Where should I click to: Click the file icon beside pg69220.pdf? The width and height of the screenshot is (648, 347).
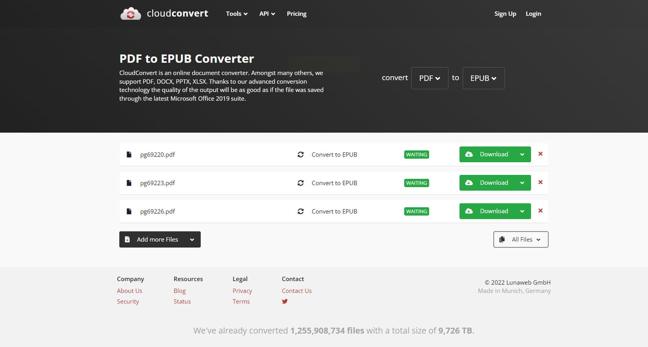pyautogui.click(x=129, y=155)
